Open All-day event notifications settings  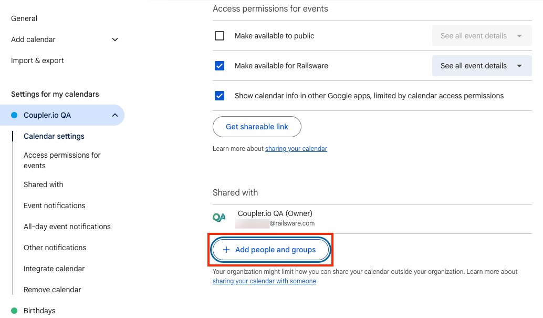click(x=67, y=227)
